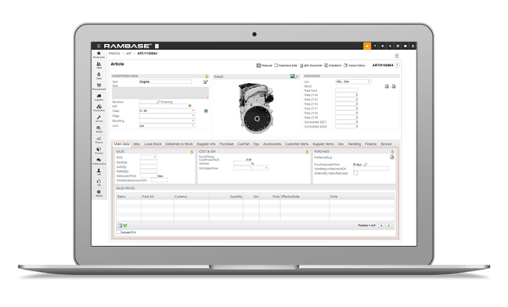This screenshot has width=508, height=307.
Task: Open the Collaboration chat icon
Action: click(x=99, y=161)
